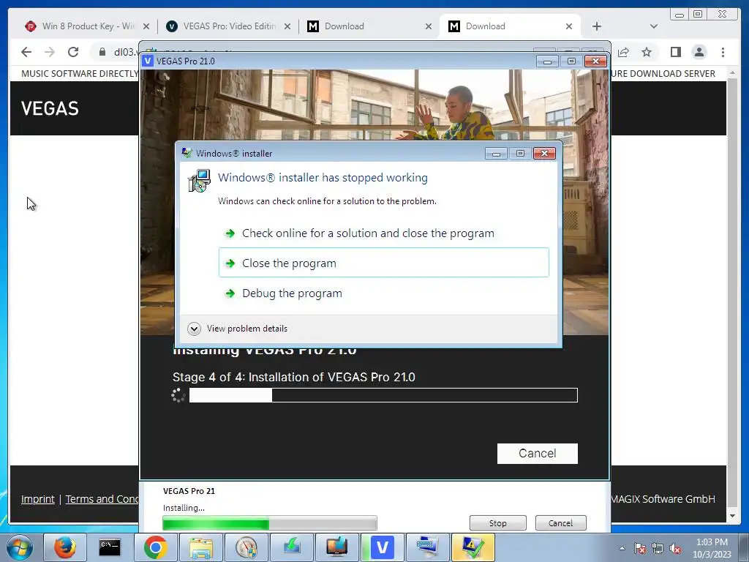Close the active Download tab
The image size is (749, 562).
(x=569, y=26)
